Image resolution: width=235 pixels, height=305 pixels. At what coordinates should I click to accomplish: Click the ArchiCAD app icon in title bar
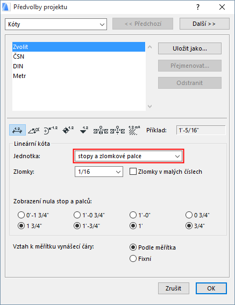click(x=6, y=7)
